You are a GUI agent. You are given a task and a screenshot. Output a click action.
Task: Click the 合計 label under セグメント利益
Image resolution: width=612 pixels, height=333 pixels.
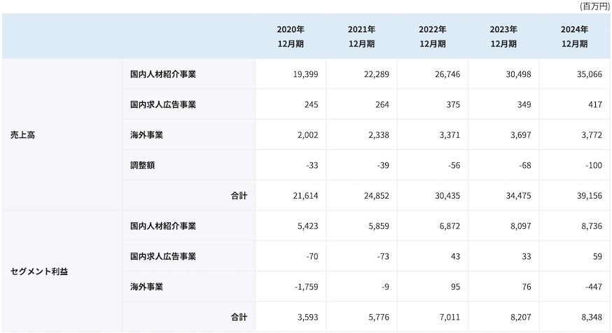tap(239, 318)
